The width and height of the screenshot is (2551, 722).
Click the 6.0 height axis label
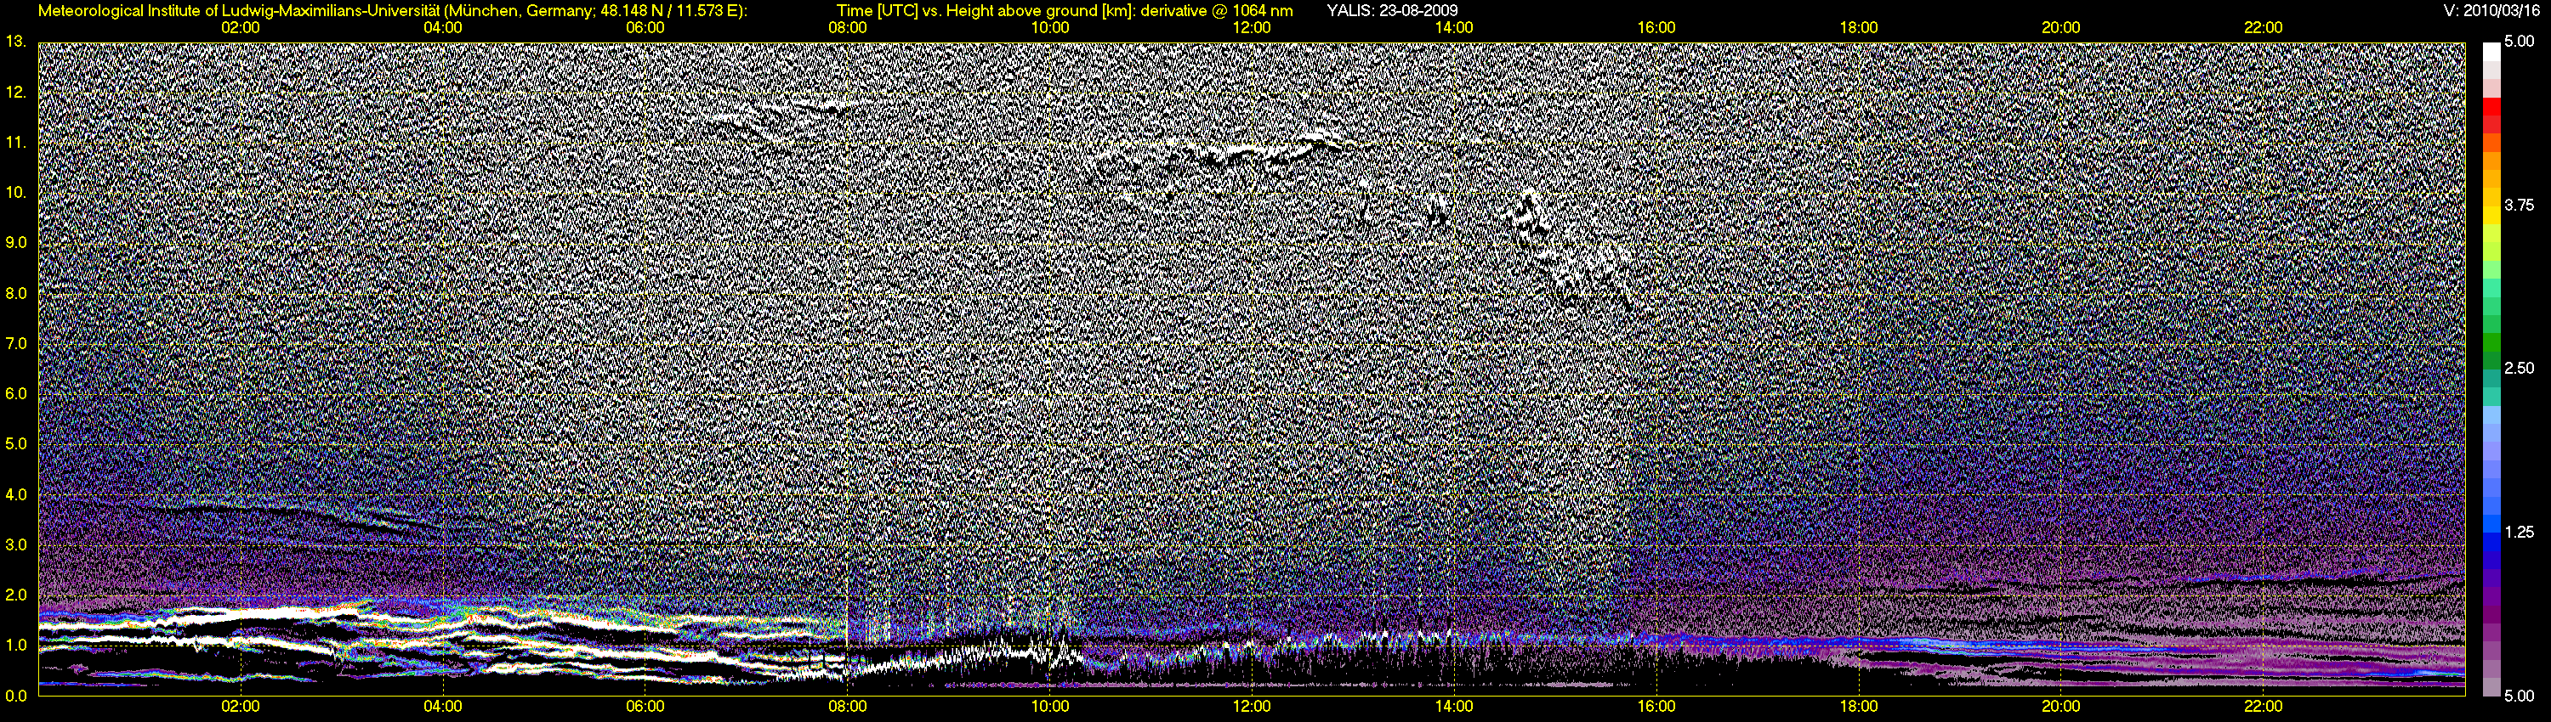click(16, 393)
